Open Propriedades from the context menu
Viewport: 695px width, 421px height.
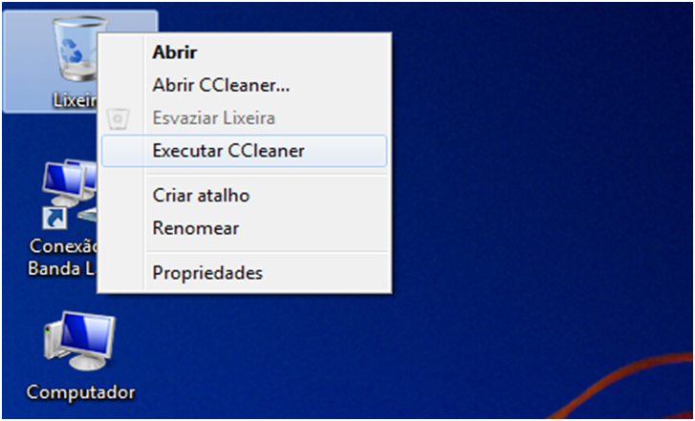(x=244, y=273)
